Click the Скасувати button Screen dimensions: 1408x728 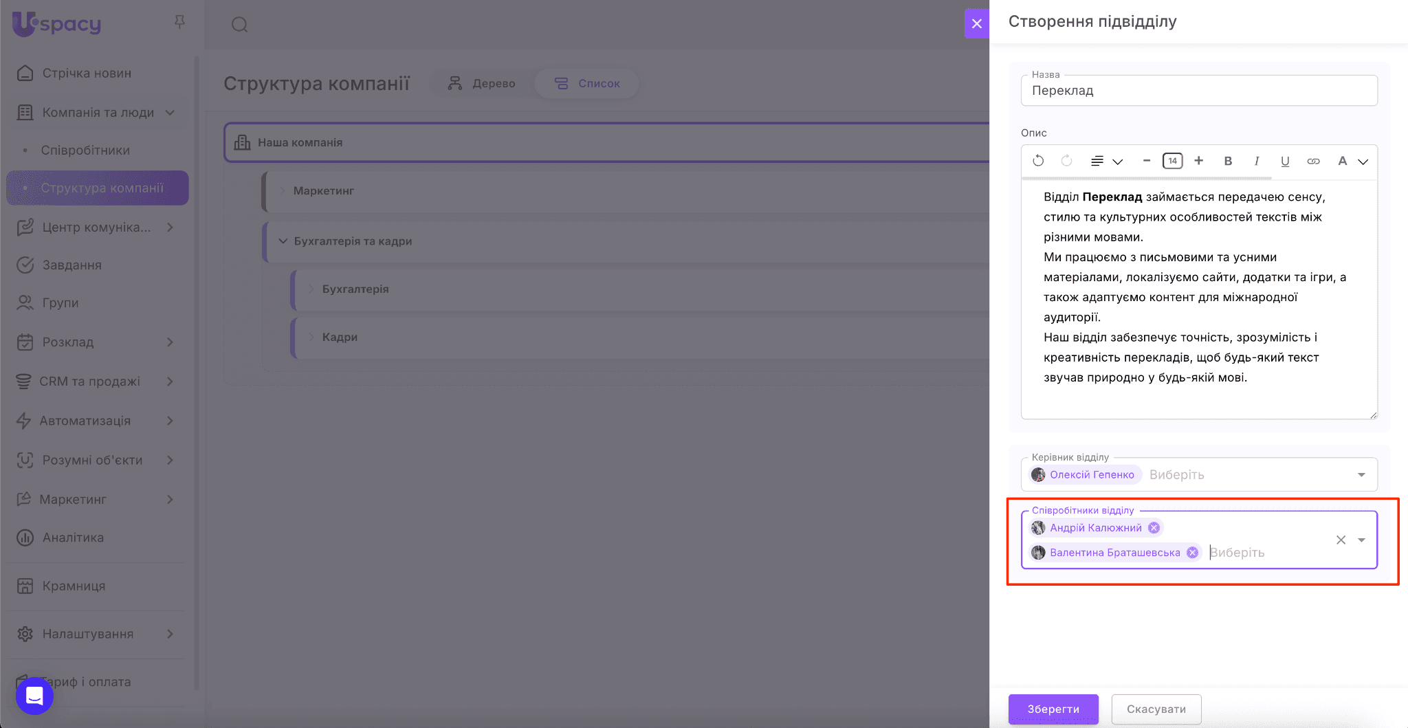coord(1156,709)
